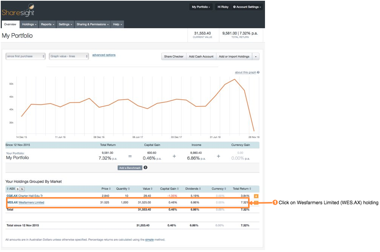The image size is (380, 252).
Task: Expand the arrow next to Add or Import Holdings
Action: point(256,56)
